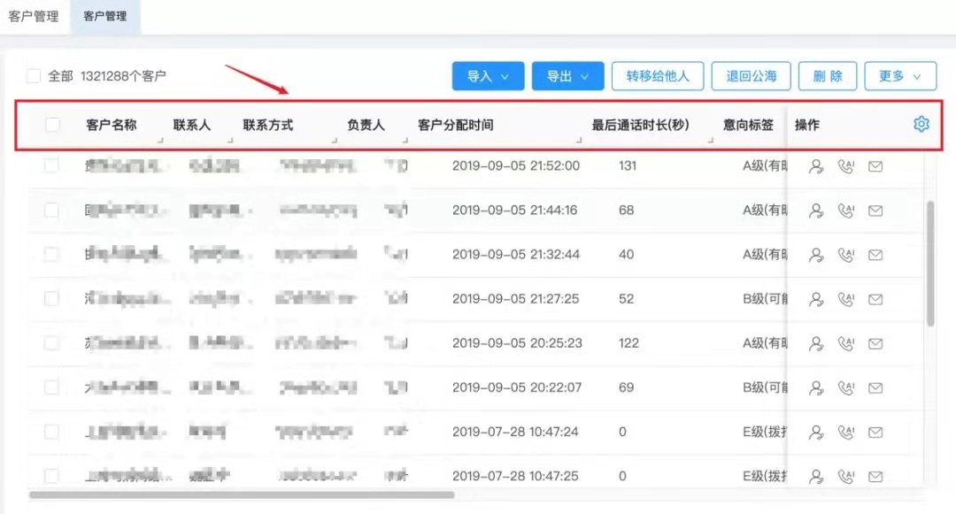Click the 退回公海 button
This screenshot has width=956, height=514.
pos(752,76)
